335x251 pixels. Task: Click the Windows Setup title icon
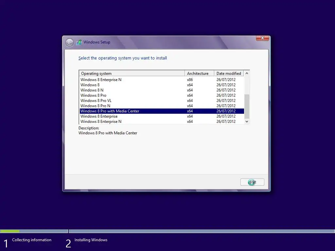pos(79,42)
